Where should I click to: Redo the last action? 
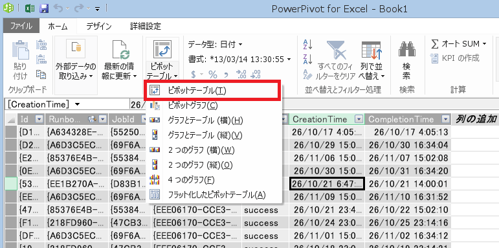(78, 8)
